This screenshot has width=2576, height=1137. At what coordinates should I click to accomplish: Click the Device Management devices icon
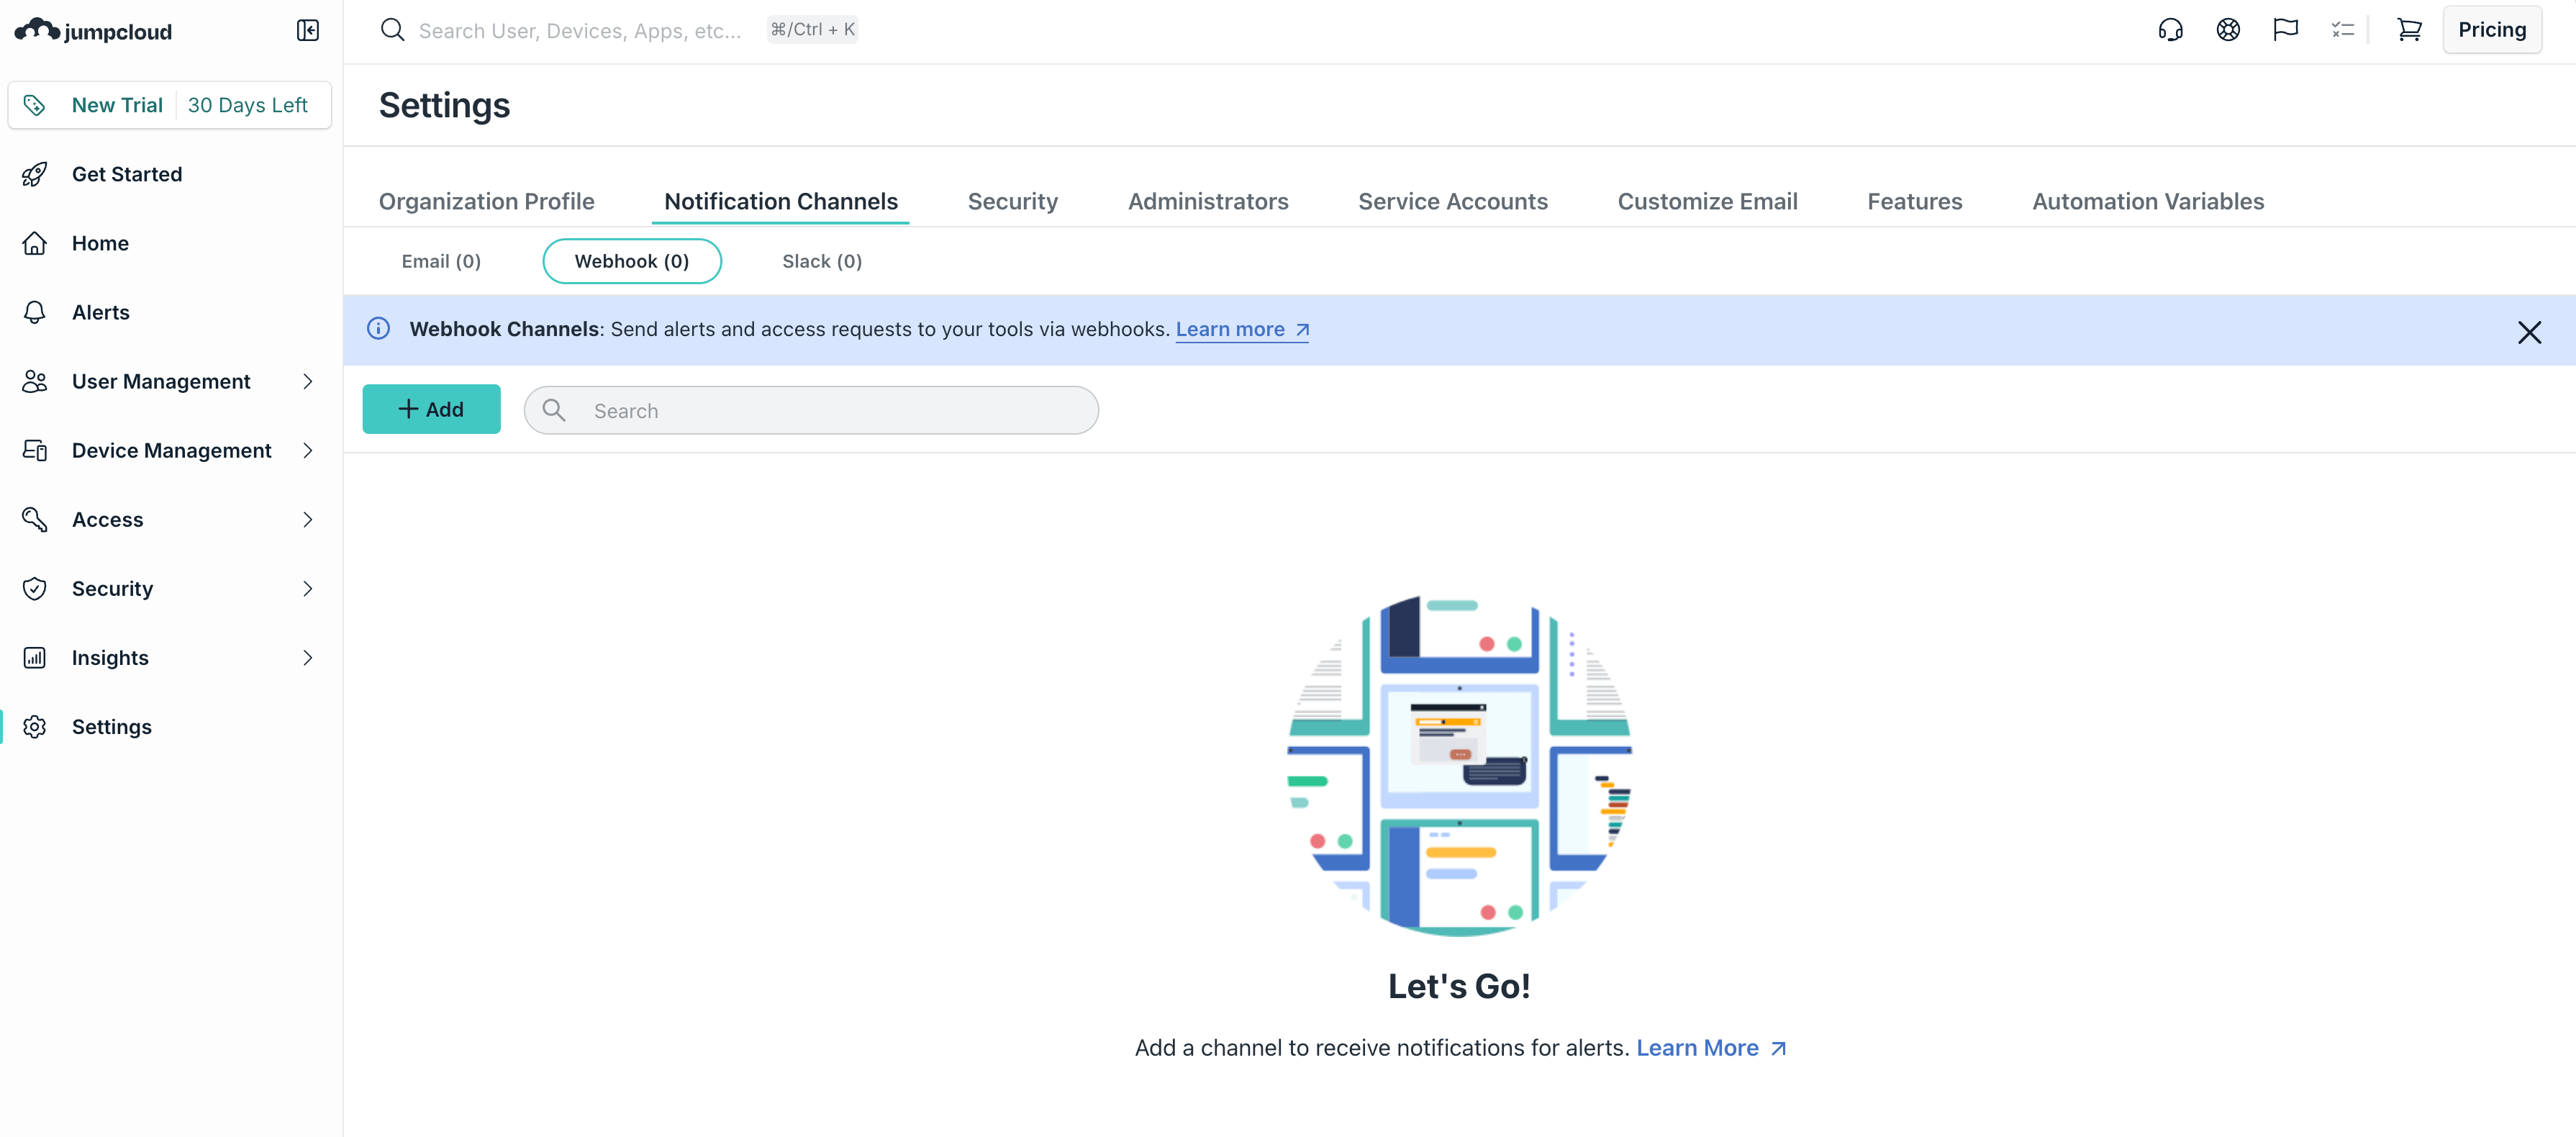click(34, 450)
